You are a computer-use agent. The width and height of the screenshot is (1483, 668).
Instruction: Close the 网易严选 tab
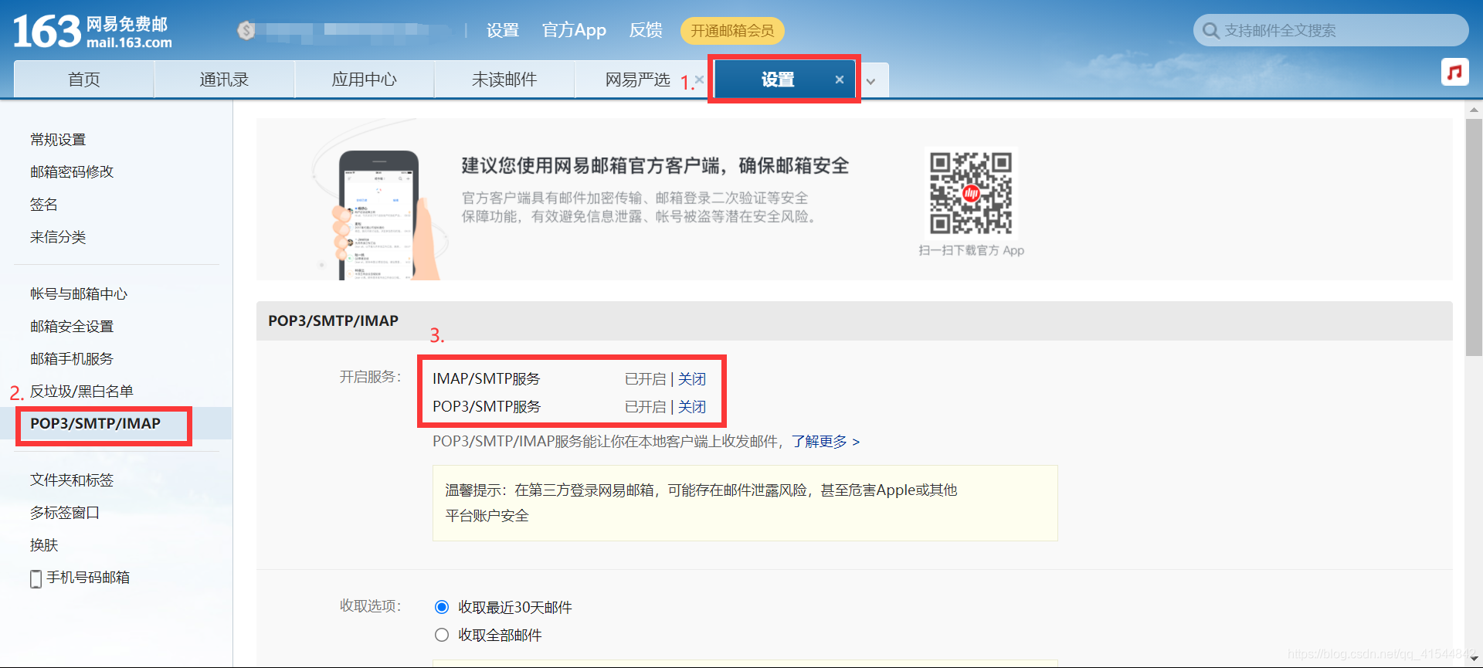pos(699,79)
